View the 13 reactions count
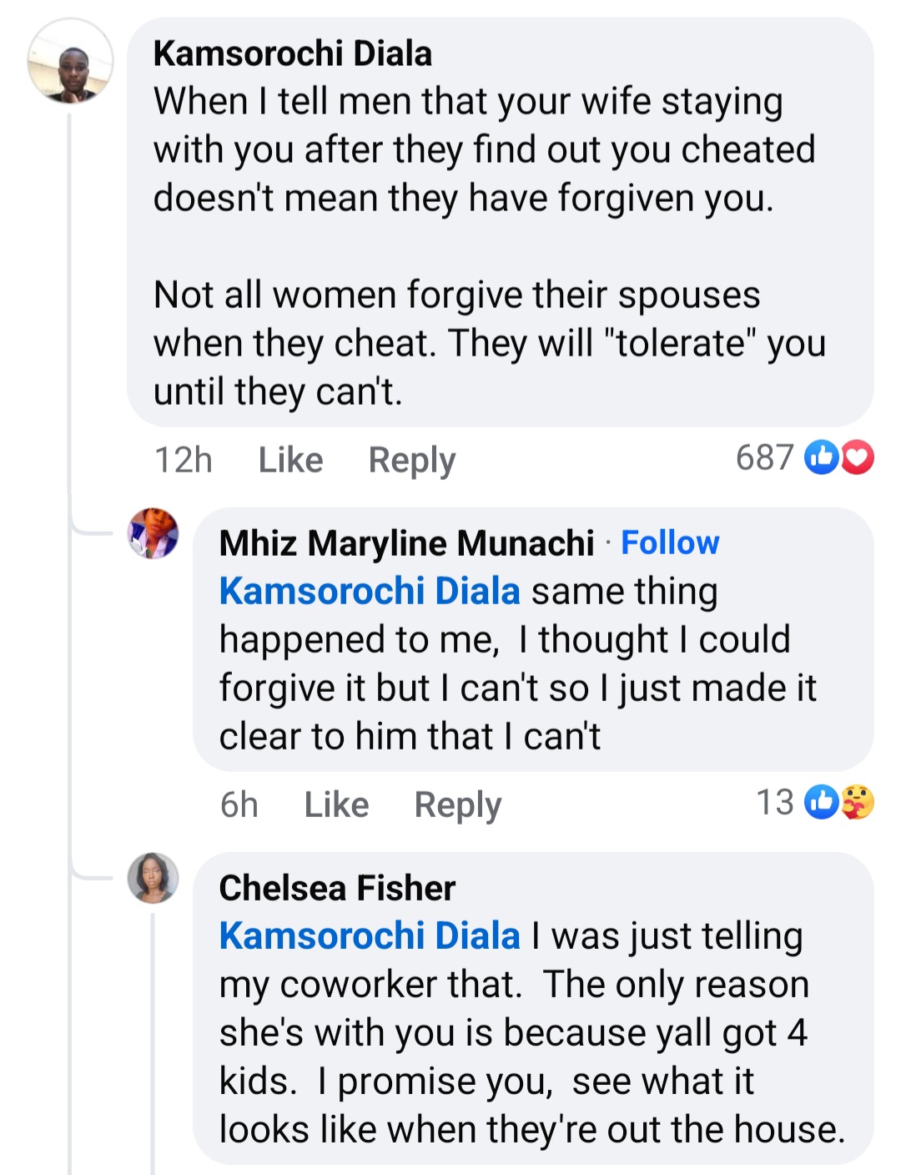This screenshot has width=901, height=1175. [x=775, y=802]
